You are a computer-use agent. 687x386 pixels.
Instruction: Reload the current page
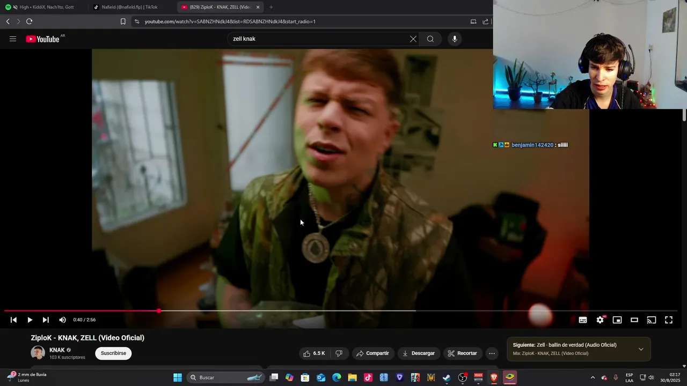30,21
